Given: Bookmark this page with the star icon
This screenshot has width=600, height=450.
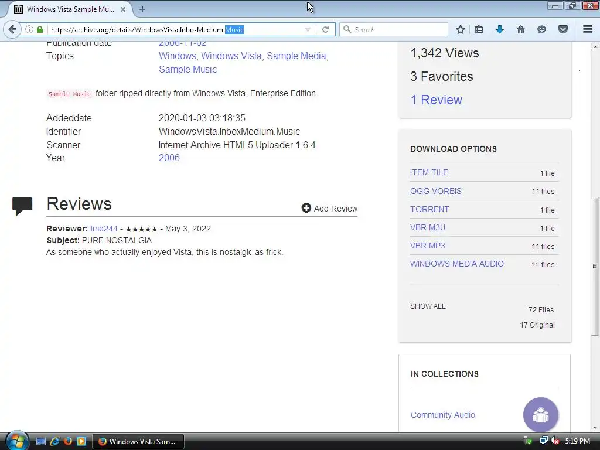Looking at the screenshot, I should 461,29.
